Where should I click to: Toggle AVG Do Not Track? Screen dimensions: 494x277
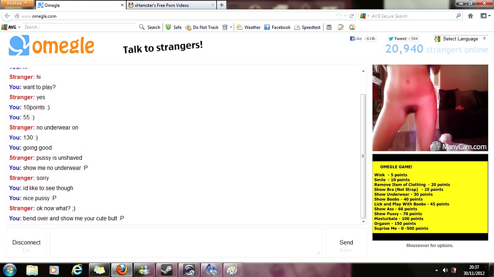pos(202,27)
